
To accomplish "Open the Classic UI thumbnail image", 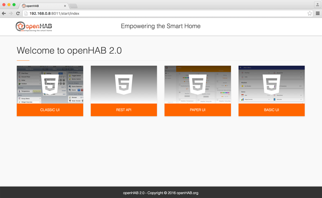I will (x=50, y=84).
